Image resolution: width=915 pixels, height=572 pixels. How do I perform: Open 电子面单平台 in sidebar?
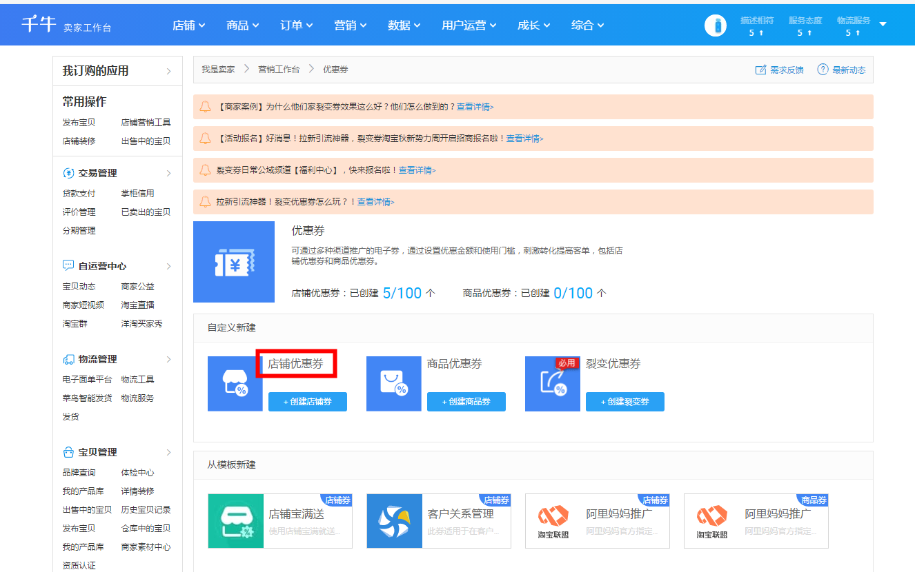click(87, 380)
